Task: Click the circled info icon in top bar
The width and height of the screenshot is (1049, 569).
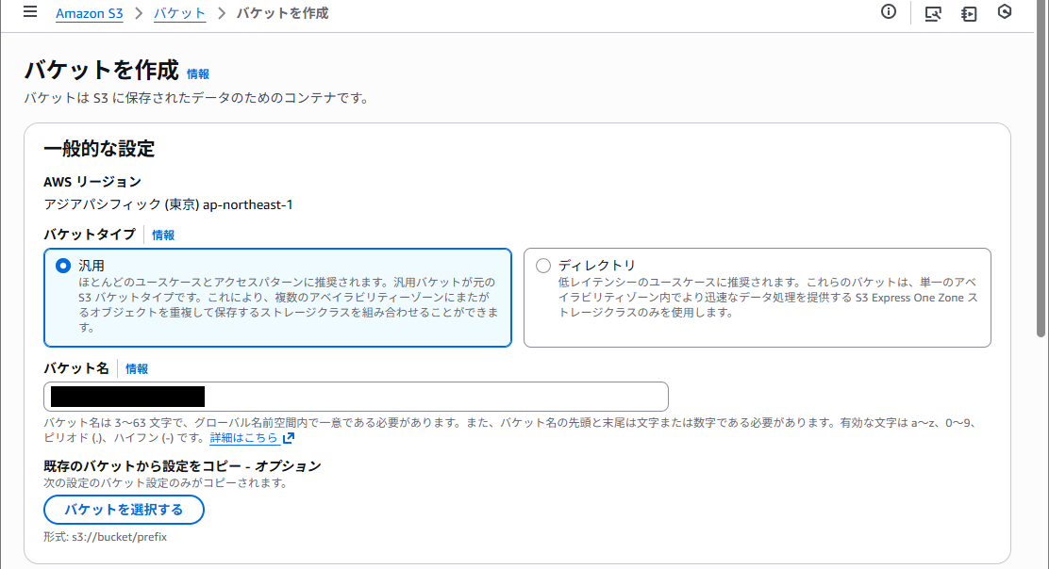Action: pos(888,12)
